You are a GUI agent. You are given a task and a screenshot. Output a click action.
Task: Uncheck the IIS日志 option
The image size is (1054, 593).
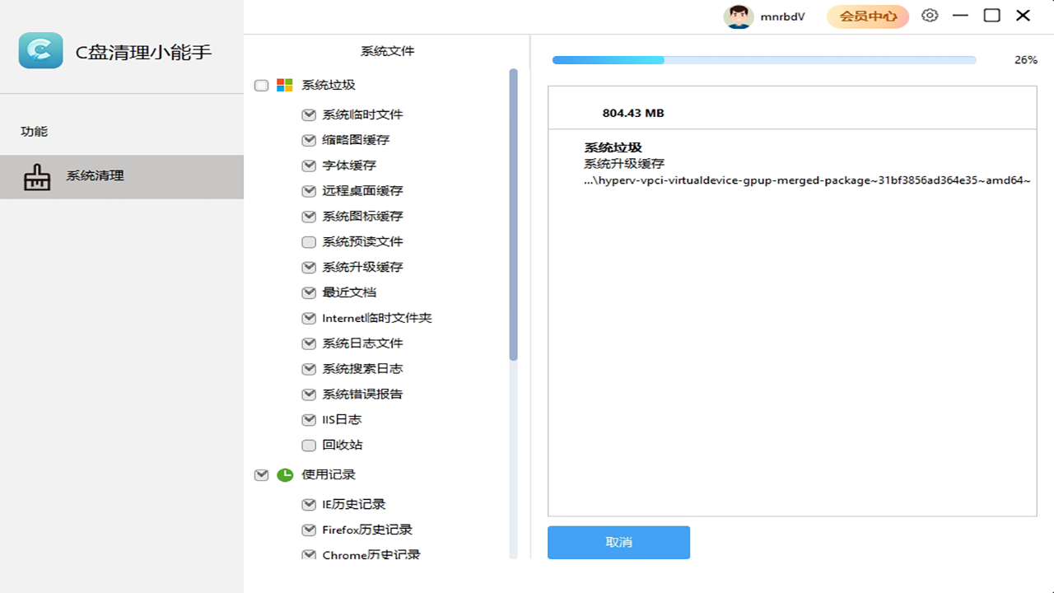[x=308, y=419]
